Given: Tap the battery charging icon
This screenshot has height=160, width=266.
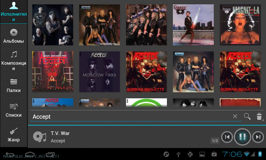Looking at the screenshot, I should [260, 154].
